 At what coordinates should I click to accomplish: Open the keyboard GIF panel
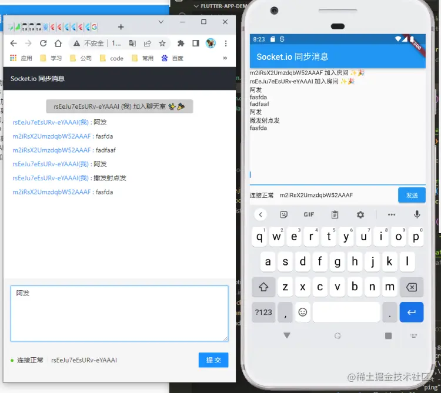(309, 214)
